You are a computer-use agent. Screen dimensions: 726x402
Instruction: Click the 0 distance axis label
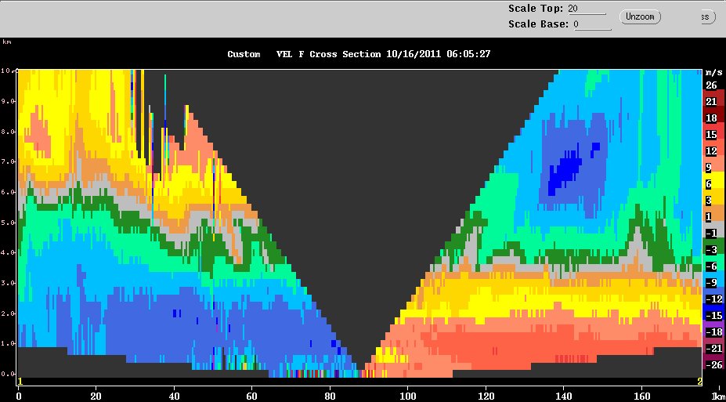[19, 396]
